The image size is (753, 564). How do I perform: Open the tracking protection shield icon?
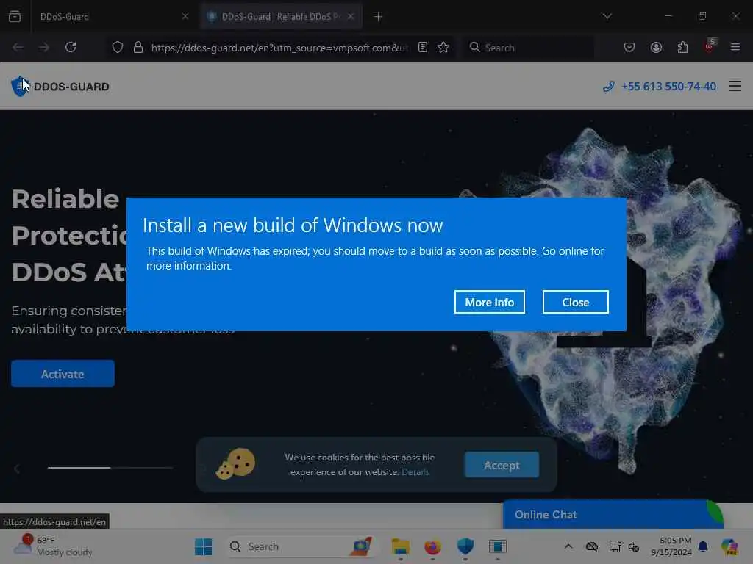(118, 47)
